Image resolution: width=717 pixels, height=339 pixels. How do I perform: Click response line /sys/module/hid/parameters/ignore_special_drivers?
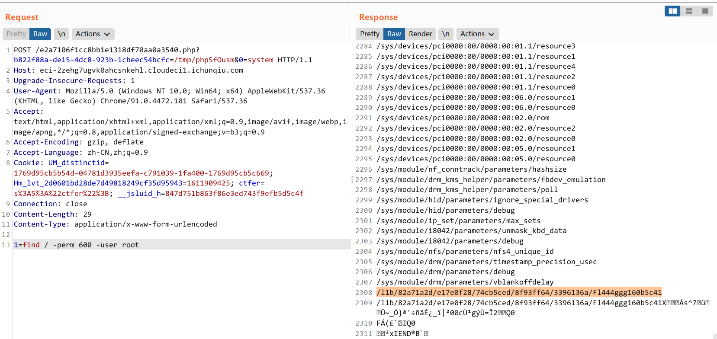click(x=482, y=200)
